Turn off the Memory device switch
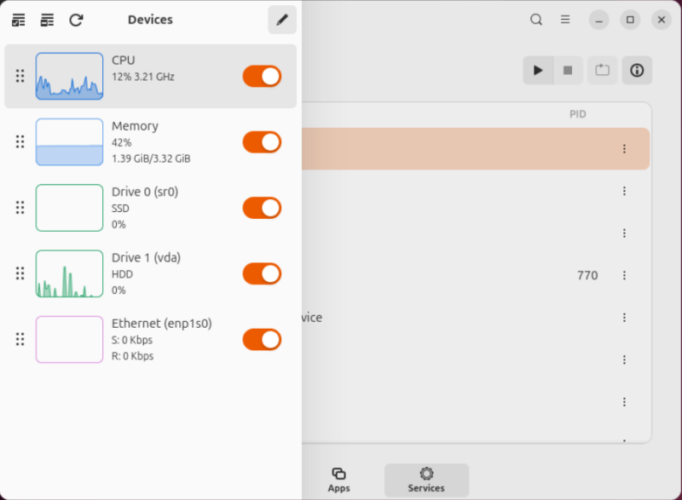 coord(262,141)
